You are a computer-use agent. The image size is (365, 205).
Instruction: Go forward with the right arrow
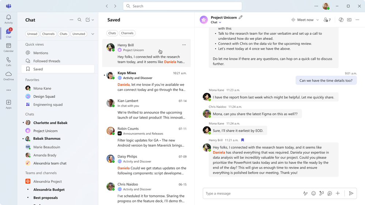(x=115, y=6)
